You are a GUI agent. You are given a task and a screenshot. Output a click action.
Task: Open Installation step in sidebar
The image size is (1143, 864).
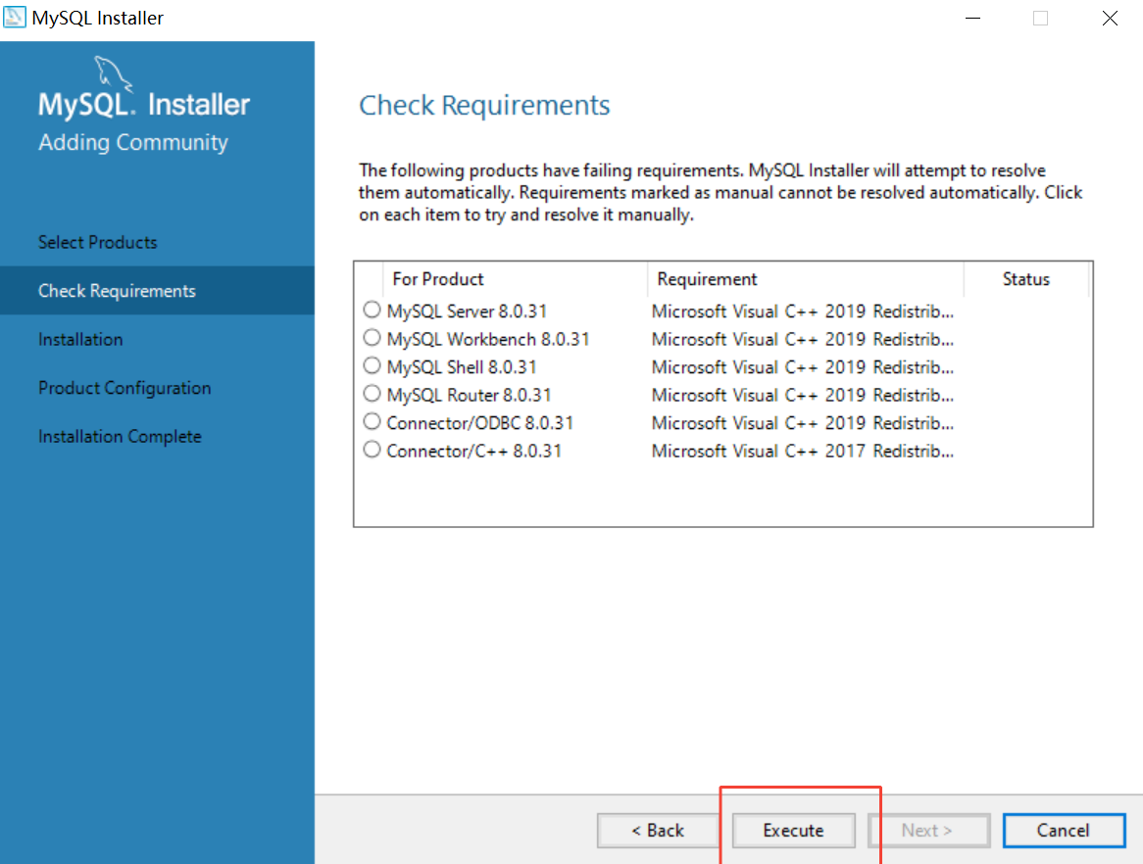point(80,340)
